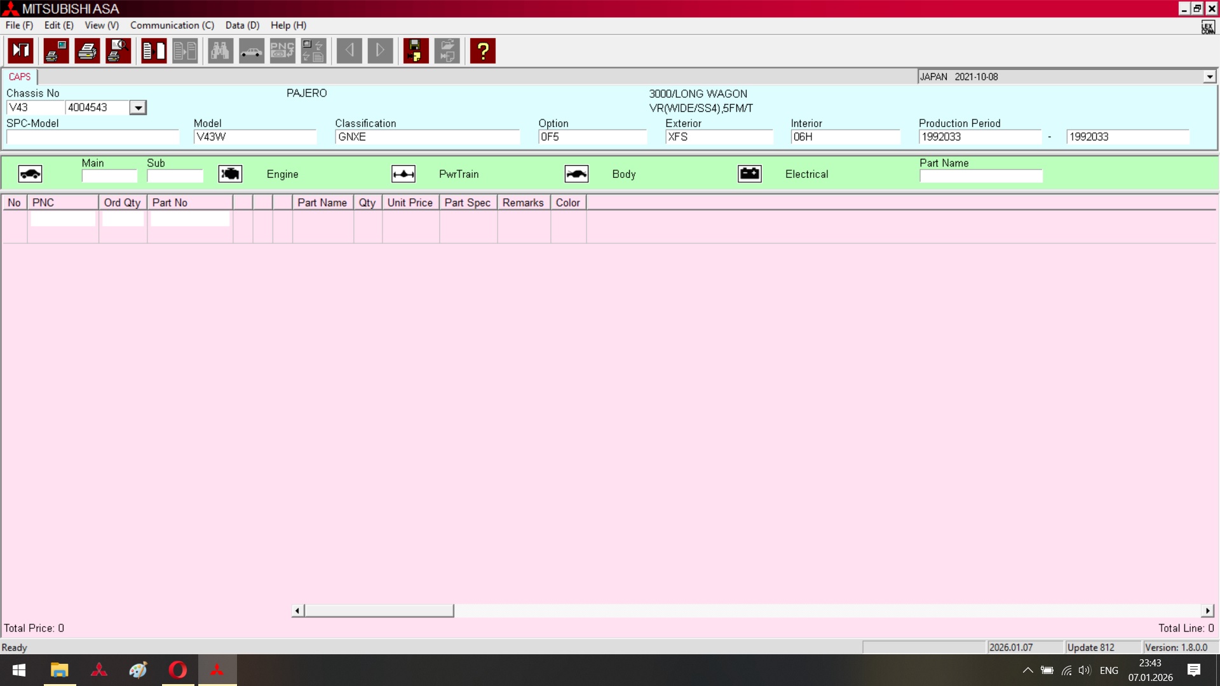Click the Body car silhouette icon
The height and width of the screenshot is (686, 1220).
(576, 174)
